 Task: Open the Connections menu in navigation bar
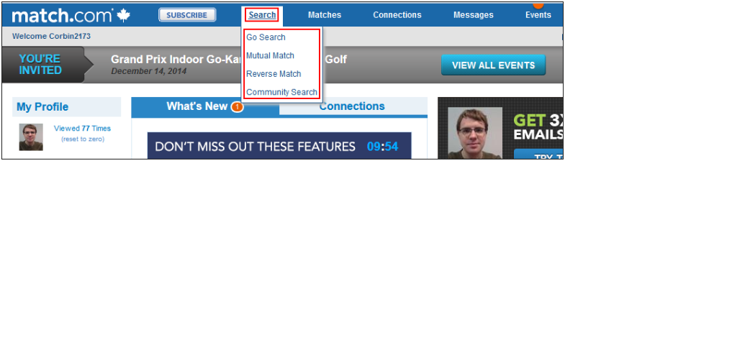[397, 15]
